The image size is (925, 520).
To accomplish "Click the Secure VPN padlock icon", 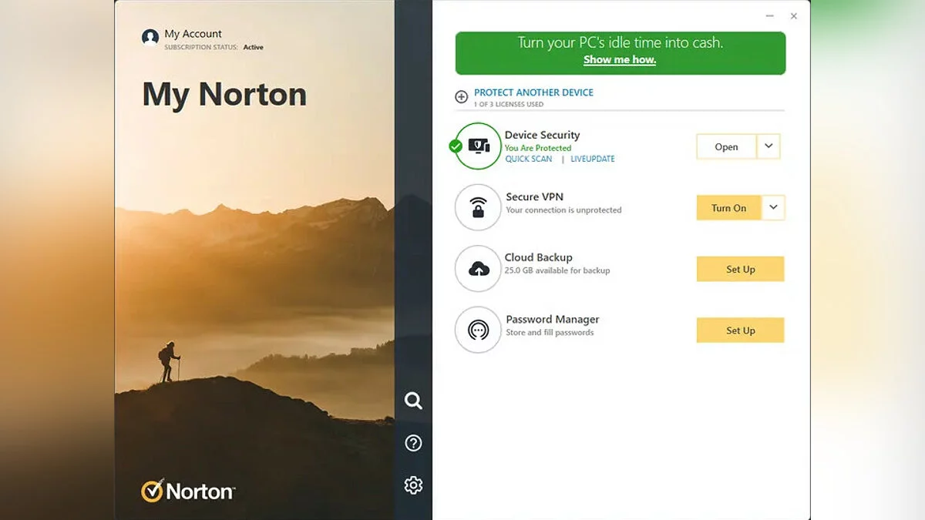I will coord(478,207).
